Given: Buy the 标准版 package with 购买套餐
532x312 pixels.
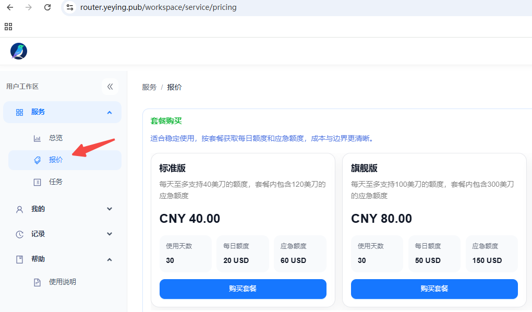Looking at the screenshot, I should [x=243, y=289].
